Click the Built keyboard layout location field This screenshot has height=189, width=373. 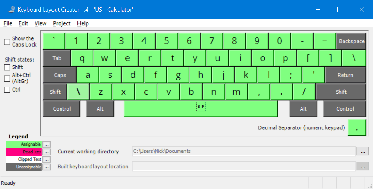point(244,166)
